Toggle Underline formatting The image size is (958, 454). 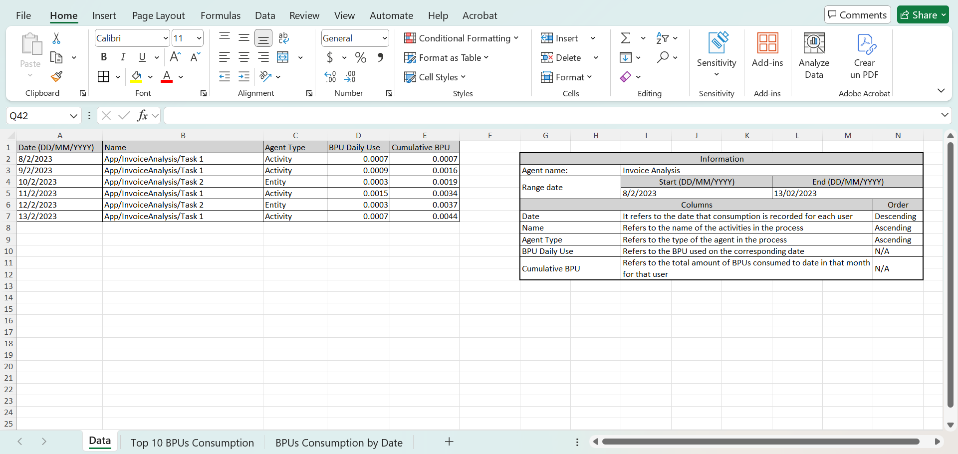[x=142, y=57]
